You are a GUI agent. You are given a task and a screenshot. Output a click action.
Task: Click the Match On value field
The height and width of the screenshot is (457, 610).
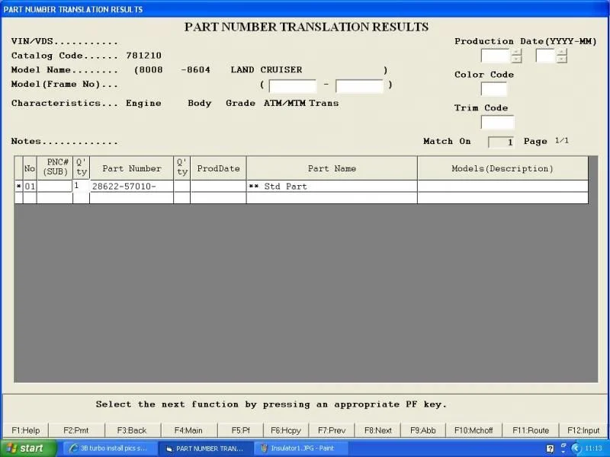501,142
